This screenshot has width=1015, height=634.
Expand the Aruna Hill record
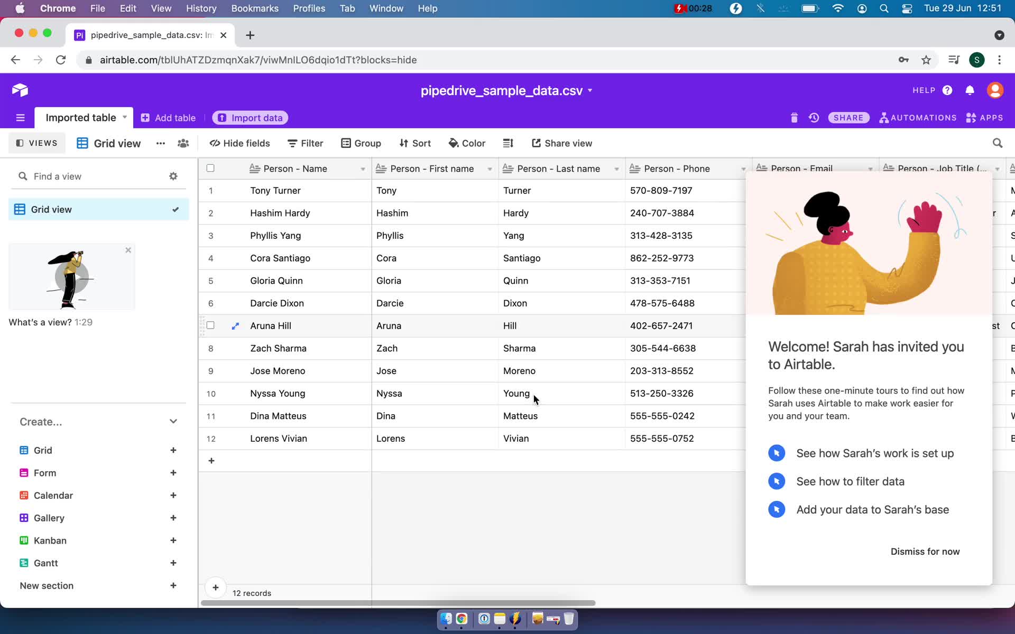click(x=235, y=326)
